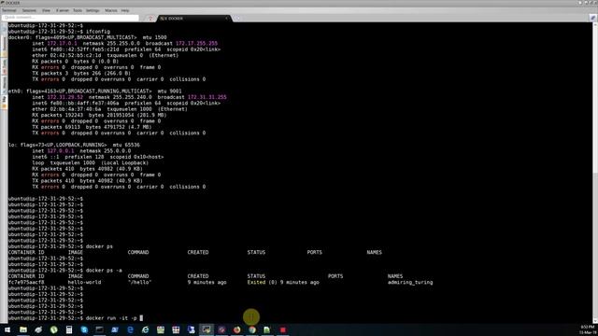Open File Explorer from the taskbar
Screen dimensions: 598x336
pyautogui.click(x=23, y=329)
